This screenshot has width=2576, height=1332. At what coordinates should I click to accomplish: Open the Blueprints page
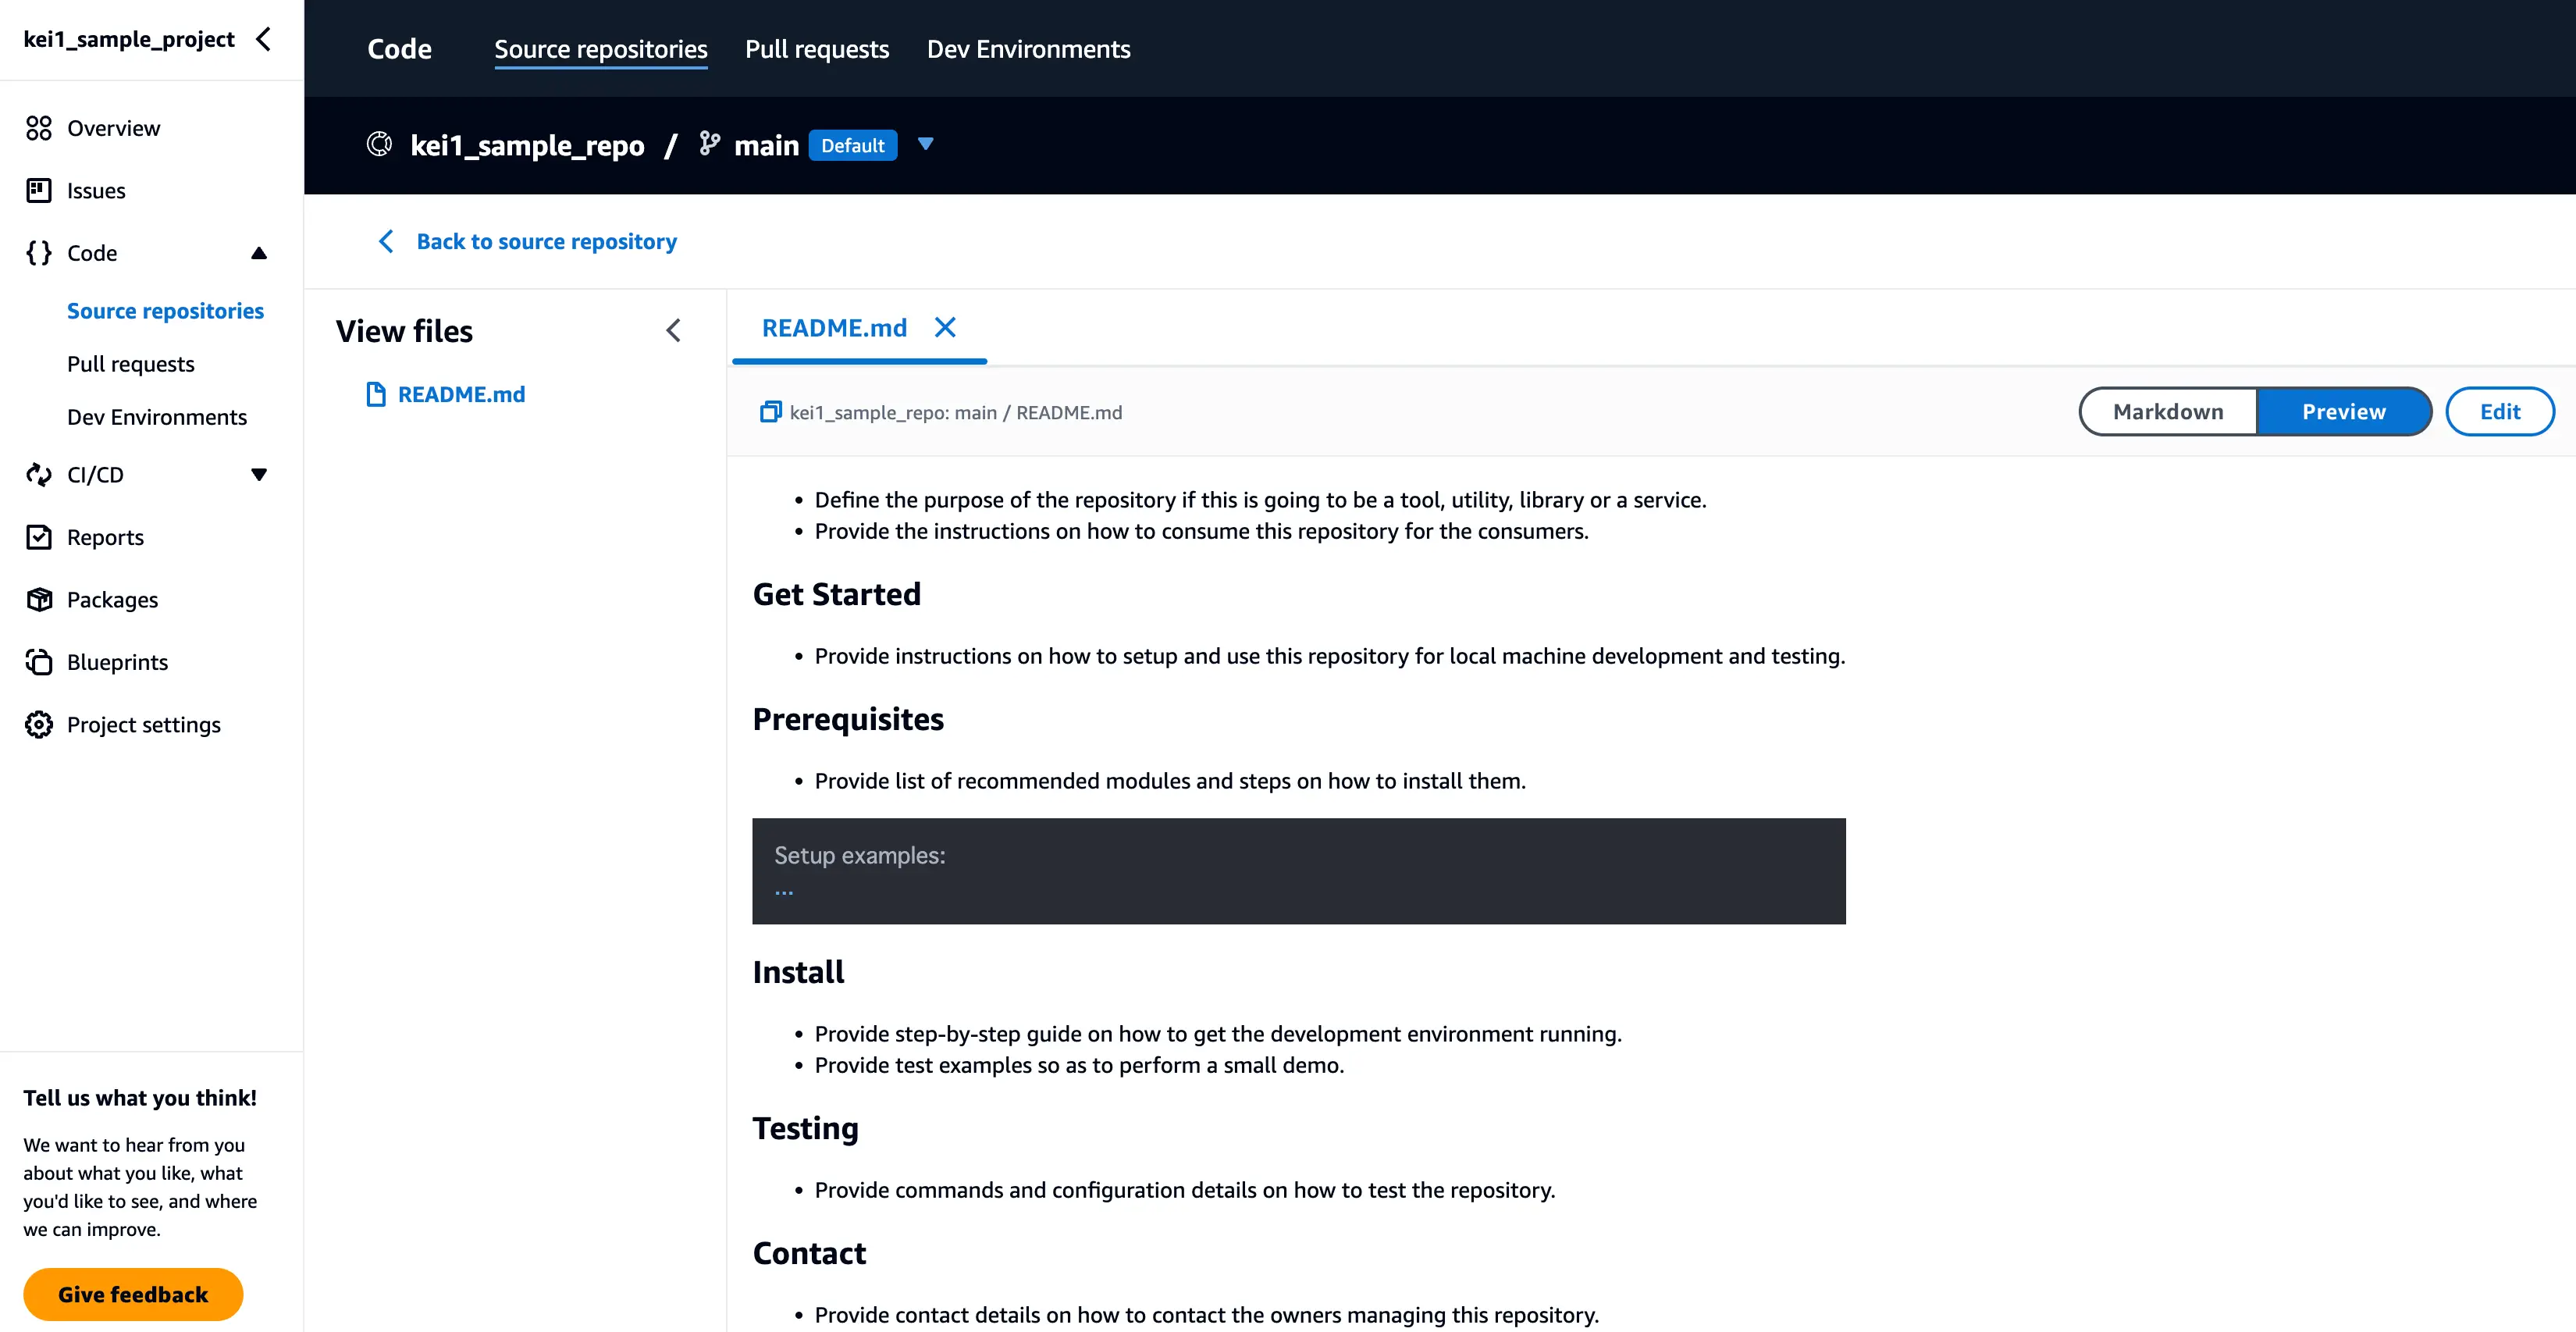point(117,662)
